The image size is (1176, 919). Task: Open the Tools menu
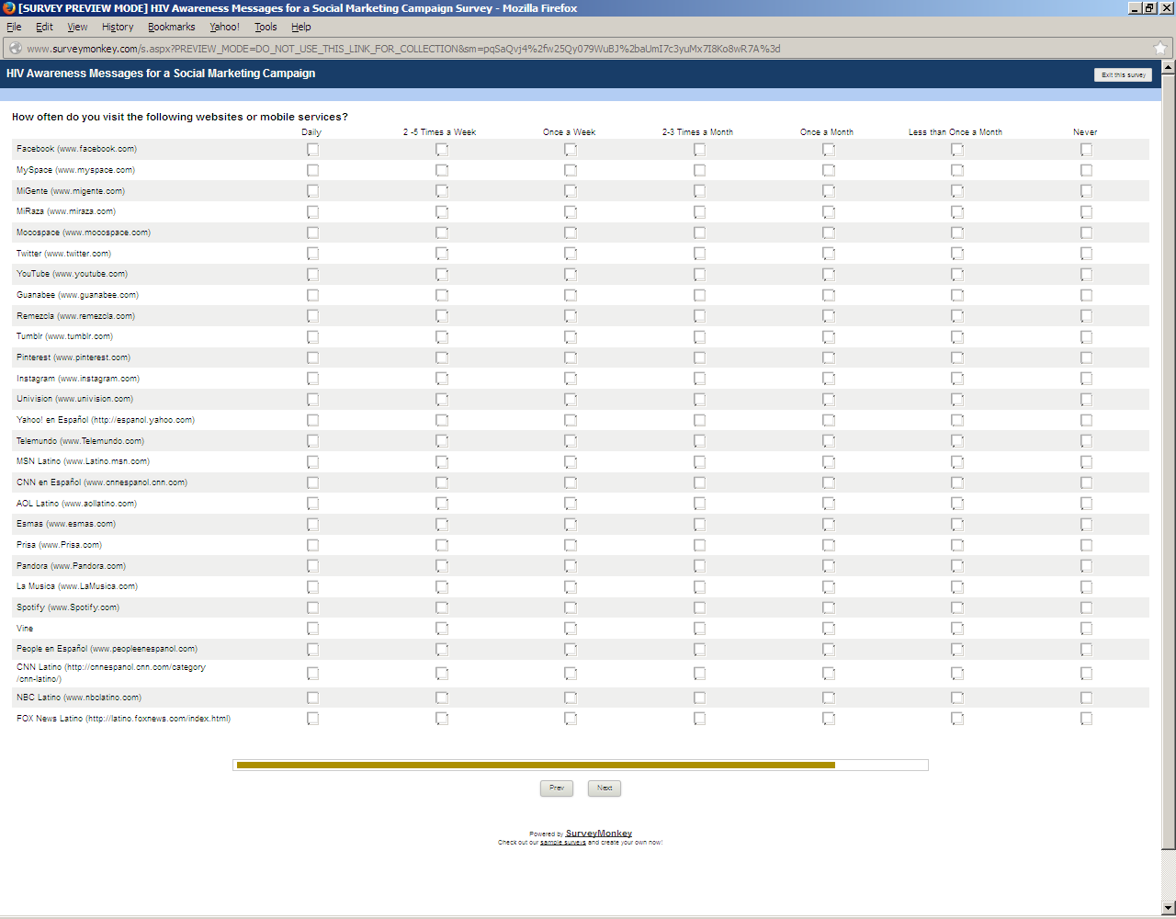tap(266, 28)
